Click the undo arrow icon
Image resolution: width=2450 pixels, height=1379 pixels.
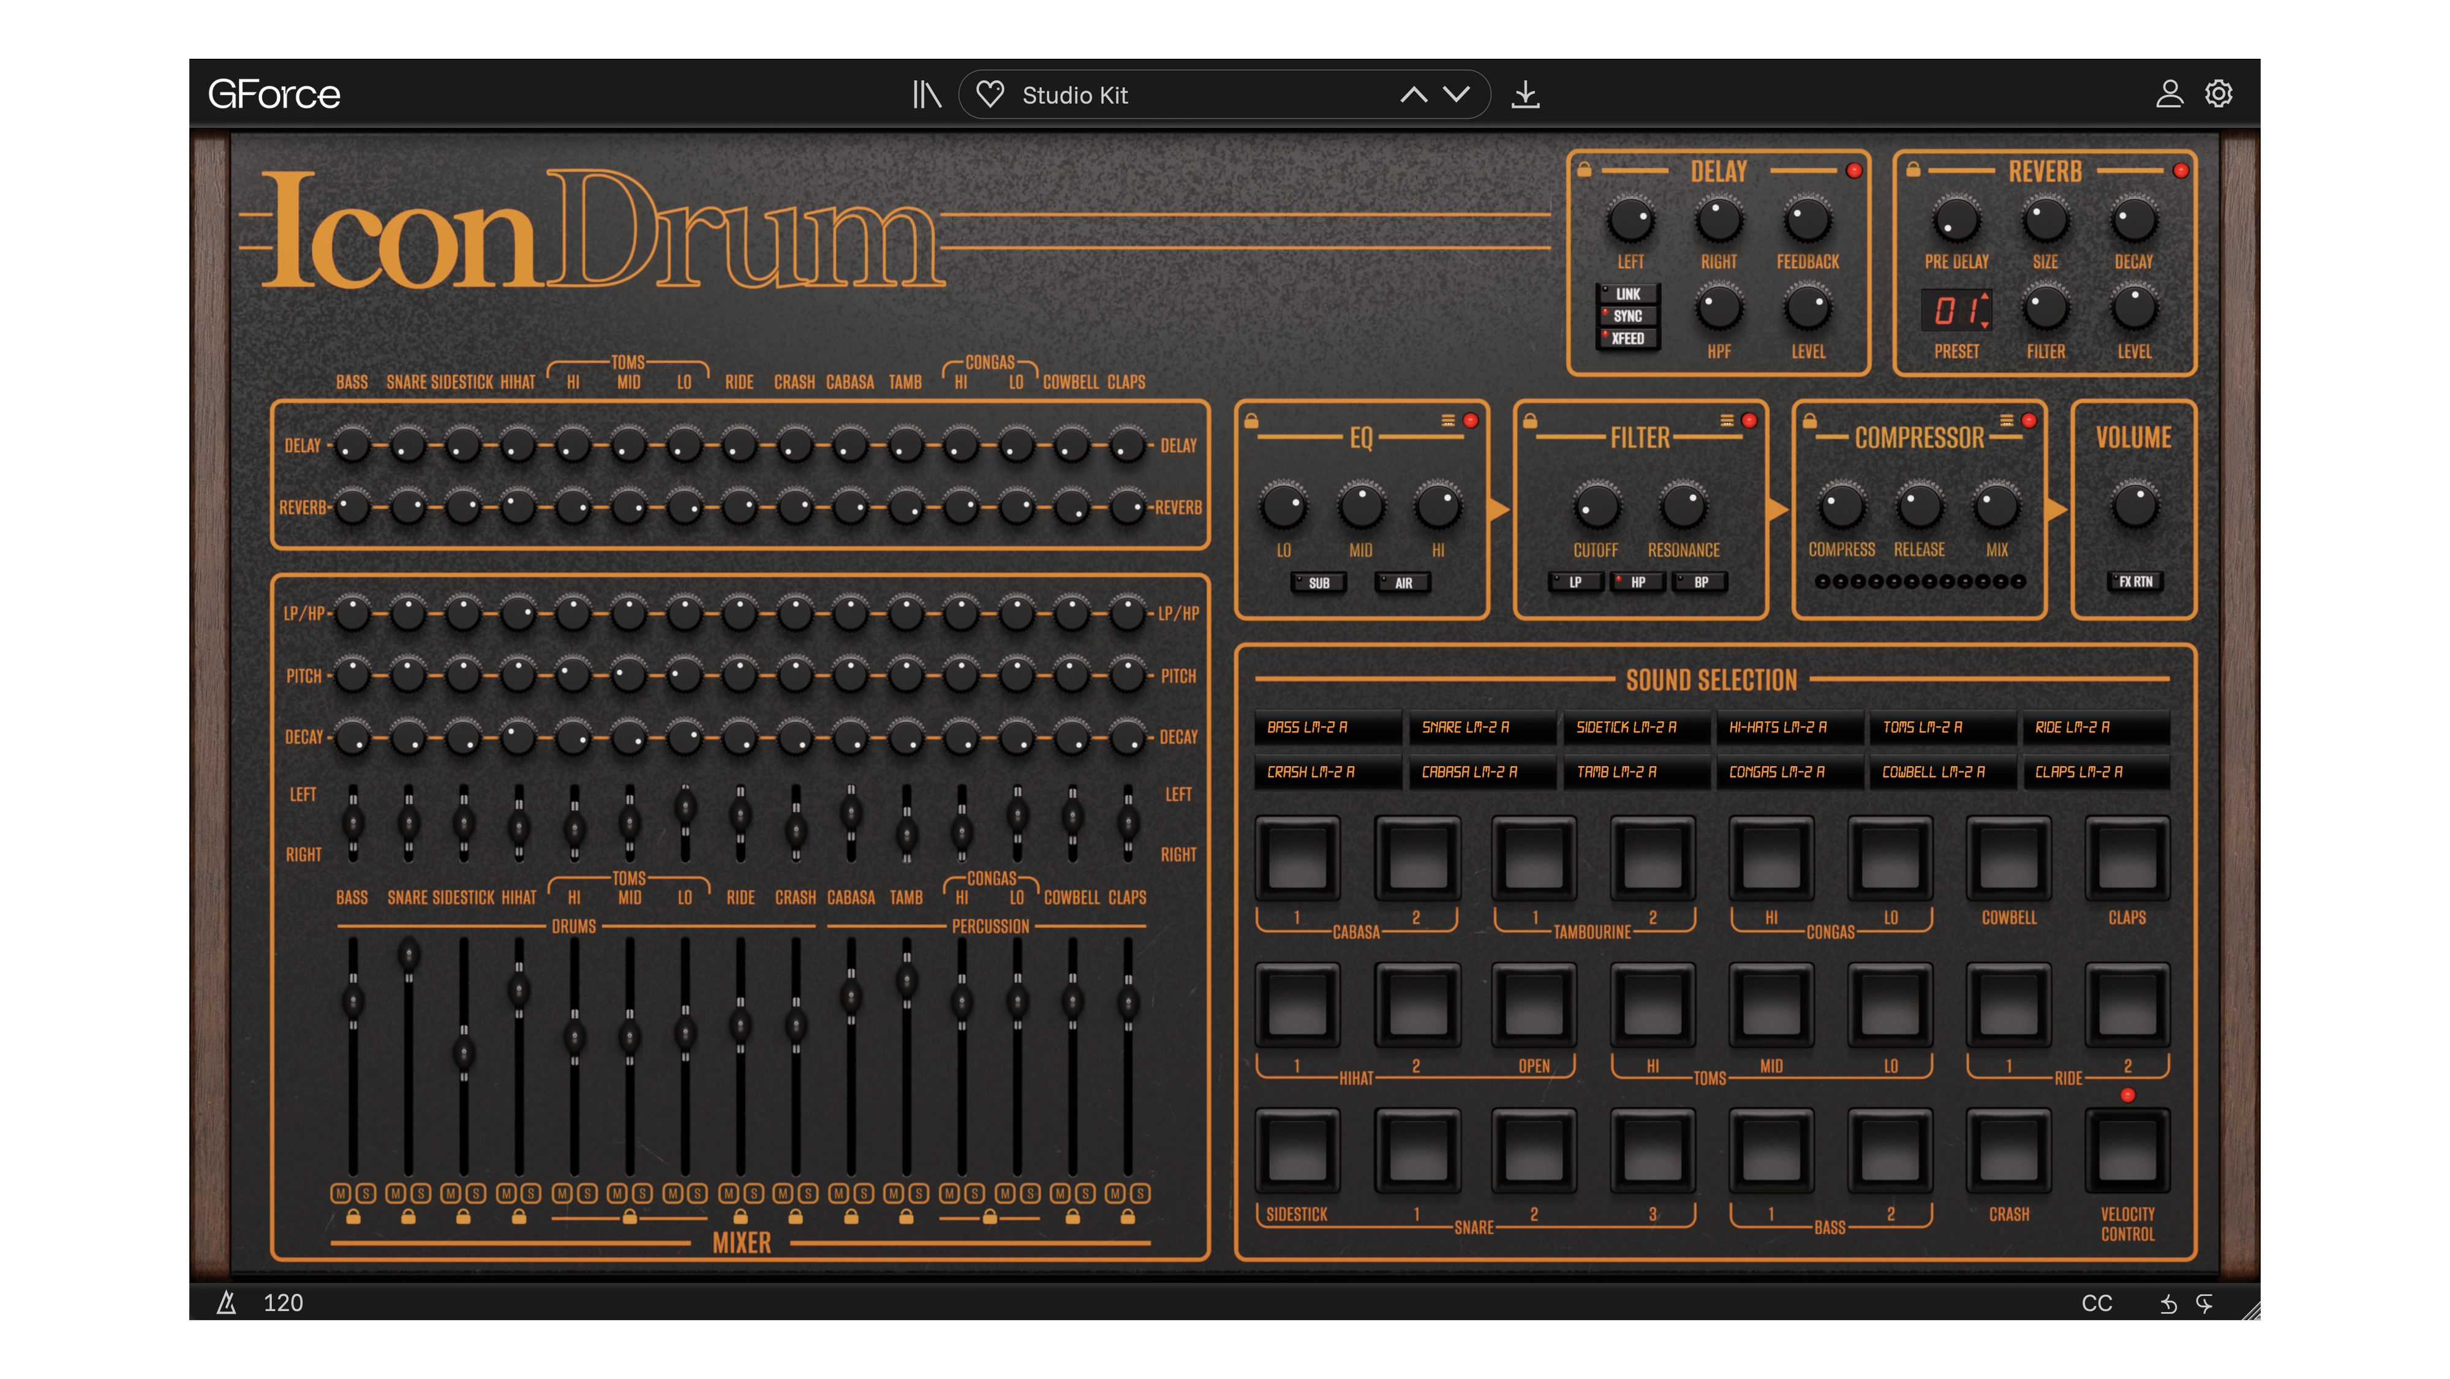click(2168, 1303)
